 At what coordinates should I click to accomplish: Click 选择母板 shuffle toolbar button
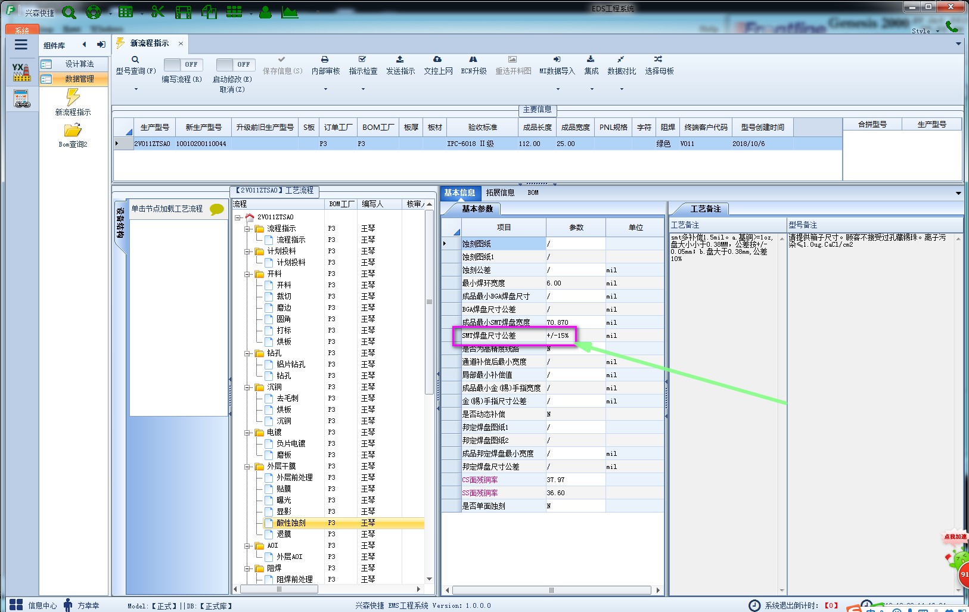659,66
